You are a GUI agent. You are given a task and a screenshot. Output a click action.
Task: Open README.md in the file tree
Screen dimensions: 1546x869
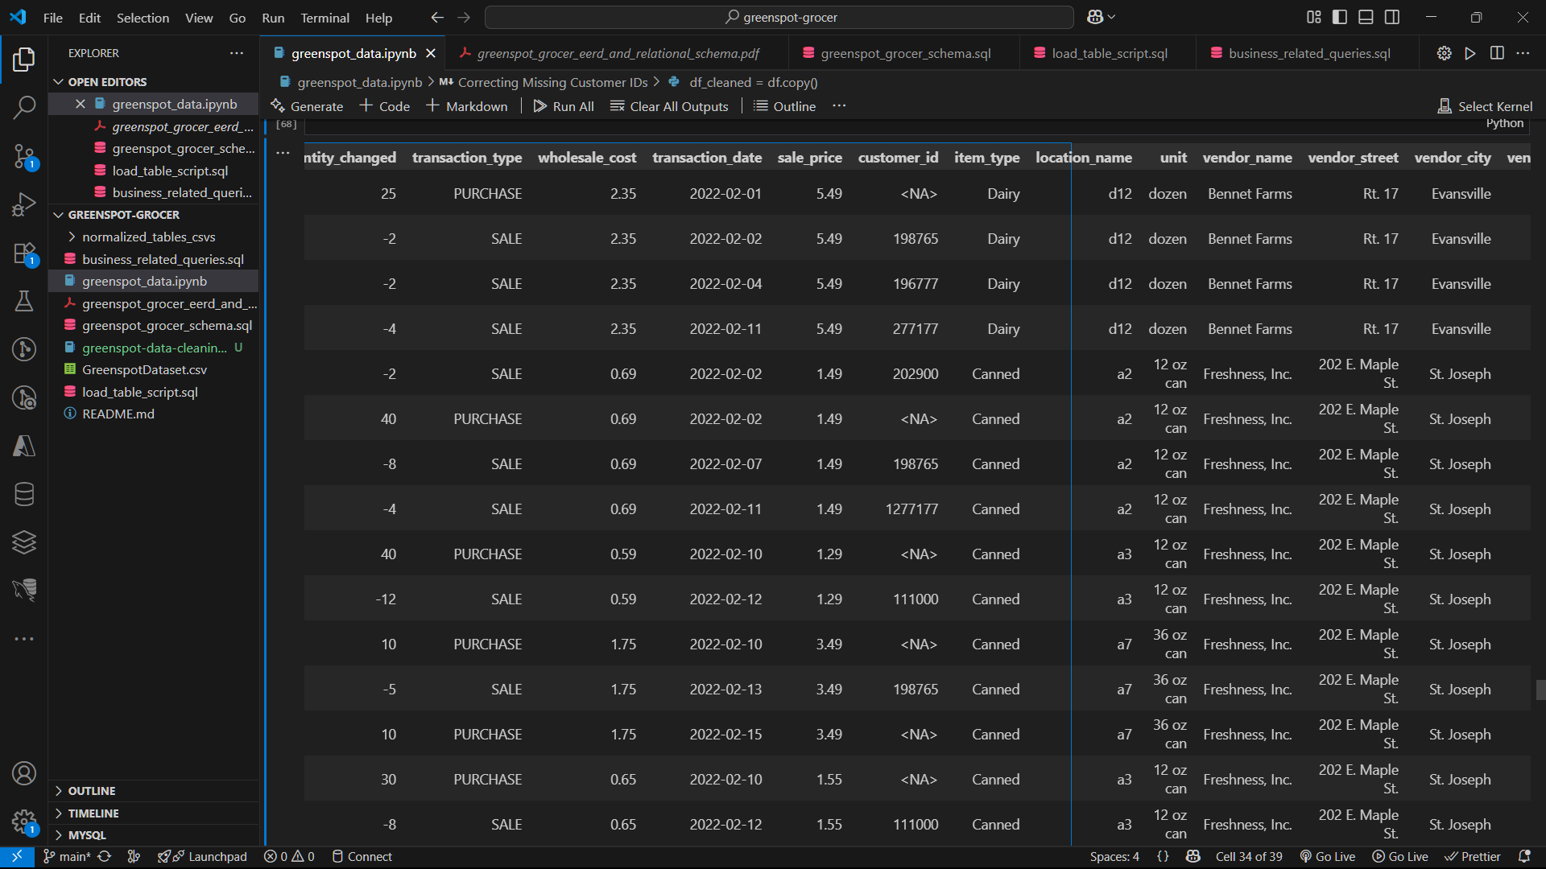pyautogui.click(x=118, y=414)
